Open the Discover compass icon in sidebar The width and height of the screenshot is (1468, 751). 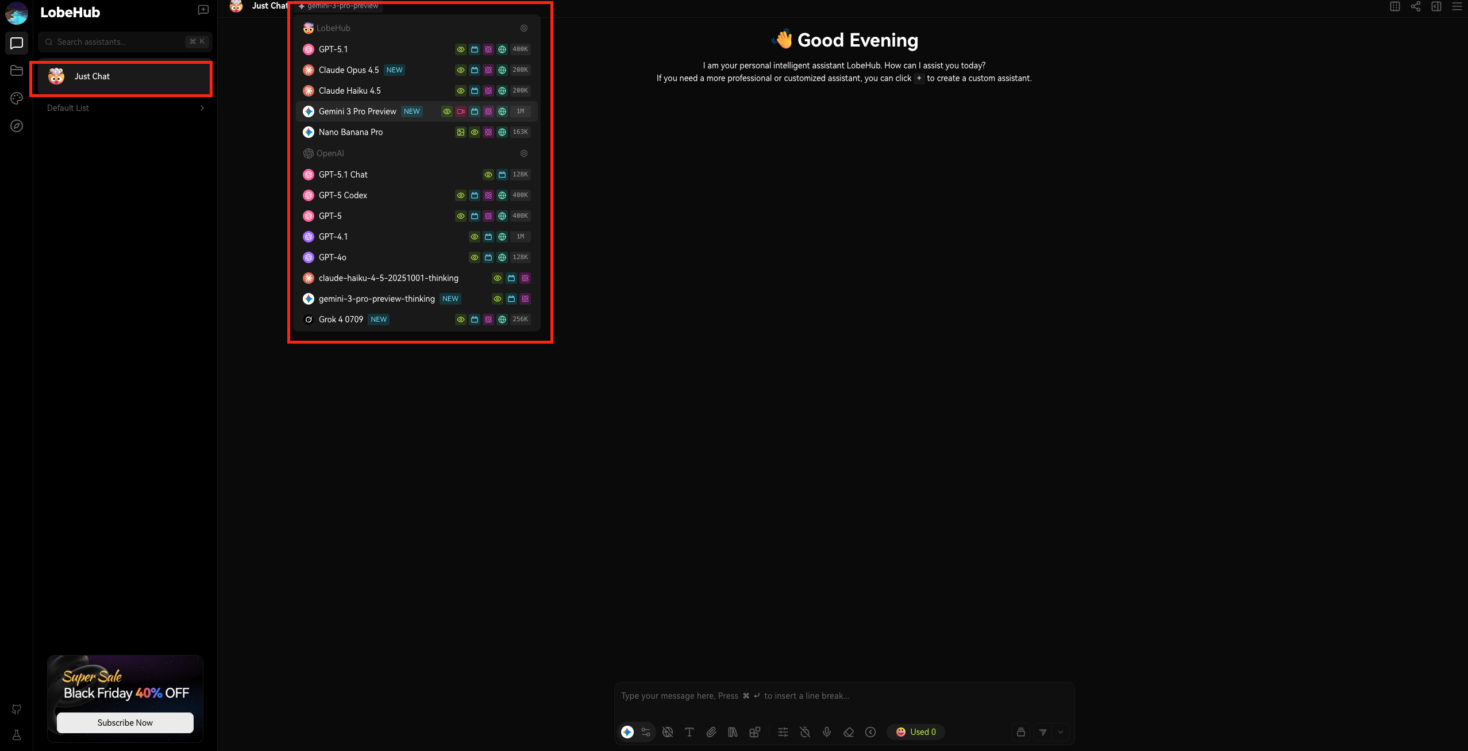[x=17, y=126]
